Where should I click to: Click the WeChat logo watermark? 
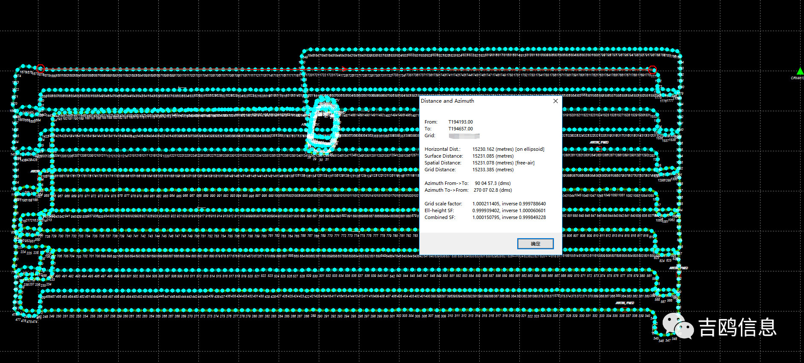[x=678, y=326]
